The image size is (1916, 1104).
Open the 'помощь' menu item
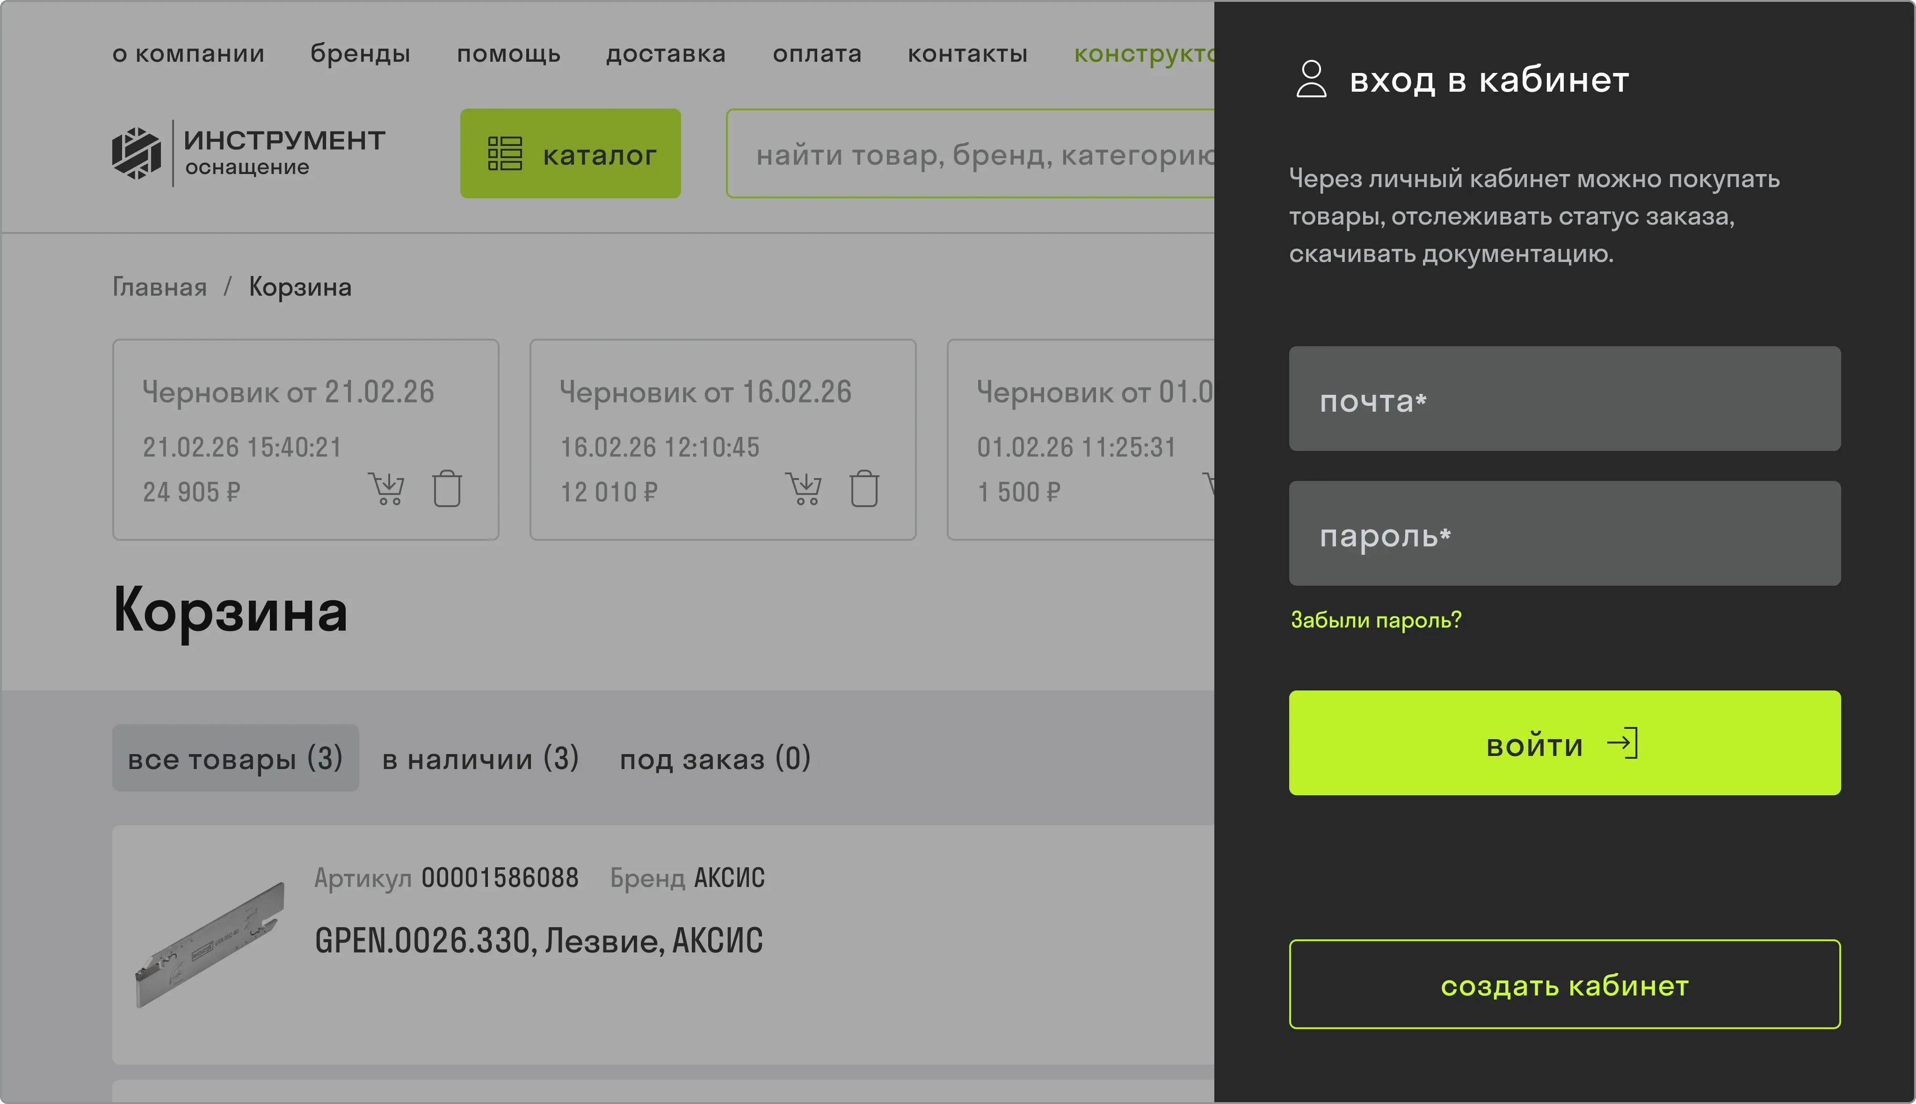[x=509, y=54]
